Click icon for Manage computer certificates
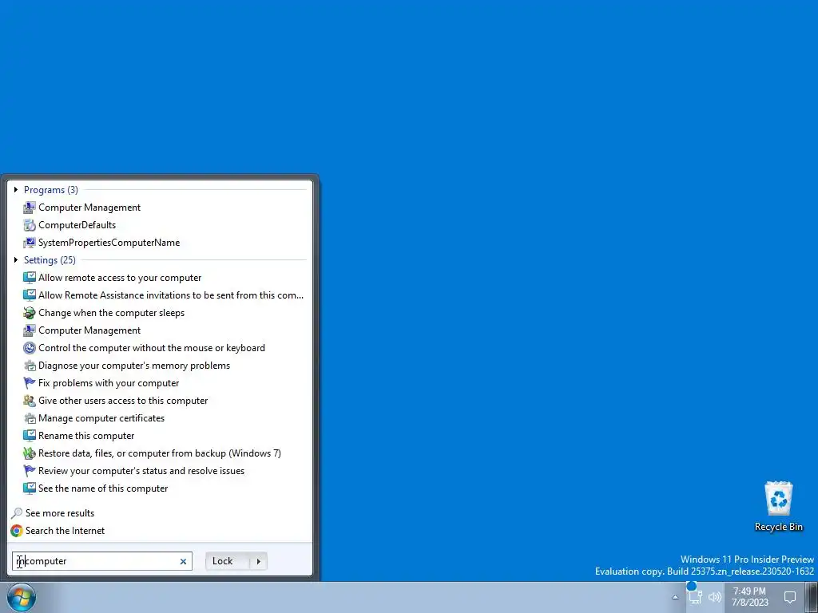The height and width of the screenshot is (613, 818). click(30, 418)
